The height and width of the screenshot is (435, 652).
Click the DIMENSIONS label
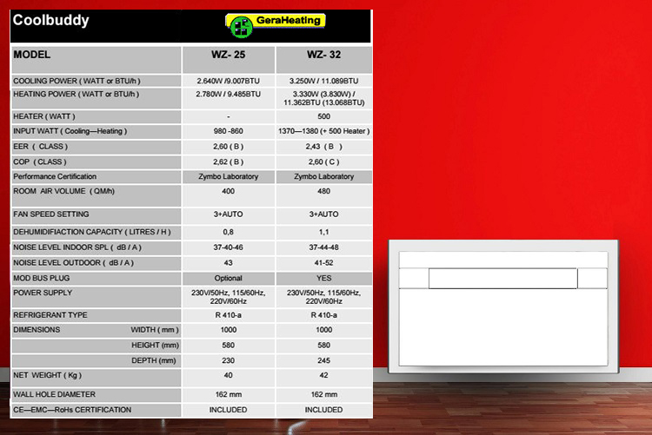click(37, 329)
